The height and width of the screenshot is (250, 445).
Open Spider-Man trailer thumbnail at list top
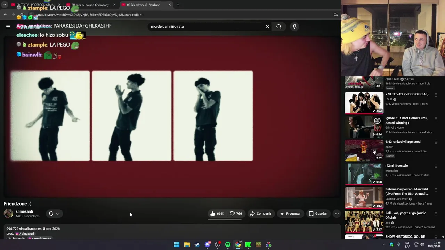coord(364,83)
